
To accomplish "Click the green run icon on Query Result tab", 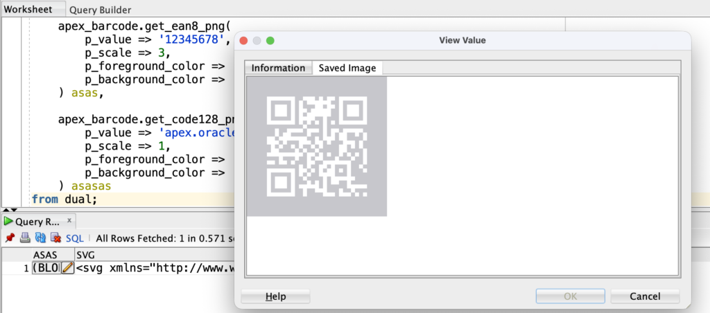I will (8, 222).
